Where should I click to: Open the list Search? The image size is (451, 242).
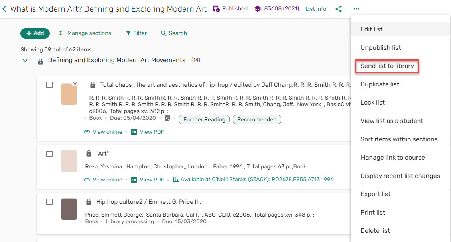pyautogui.click(x=174, y=33)
